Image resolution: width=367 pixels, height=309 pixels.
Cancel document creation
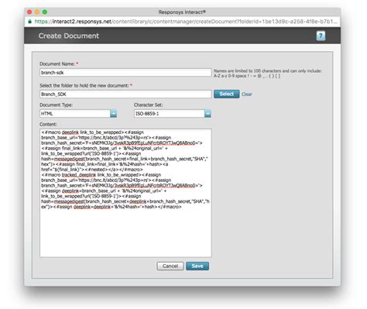click(170, 266)
